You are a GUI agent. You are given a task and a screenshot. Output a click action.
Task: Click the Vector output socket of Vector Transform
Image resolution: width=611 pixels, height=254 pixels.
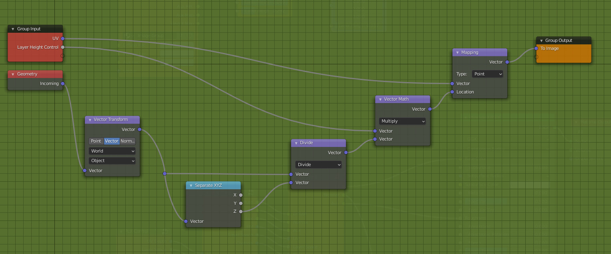tap(139, 129)
